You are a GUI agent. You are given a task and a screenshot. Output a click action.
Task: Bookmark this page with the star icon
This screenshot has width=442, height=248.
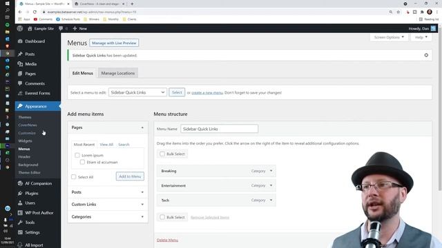(x=398, y=12)
